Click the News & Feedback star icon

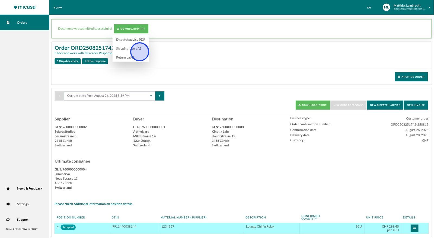[x=8, y=188]
